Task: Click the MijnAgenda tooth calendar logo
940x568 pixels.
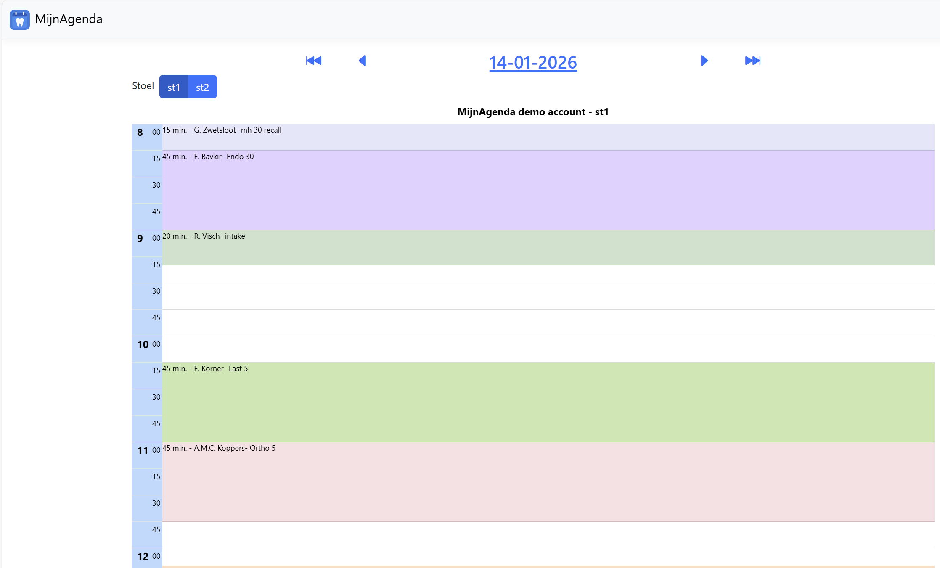Action: point(19,19)
